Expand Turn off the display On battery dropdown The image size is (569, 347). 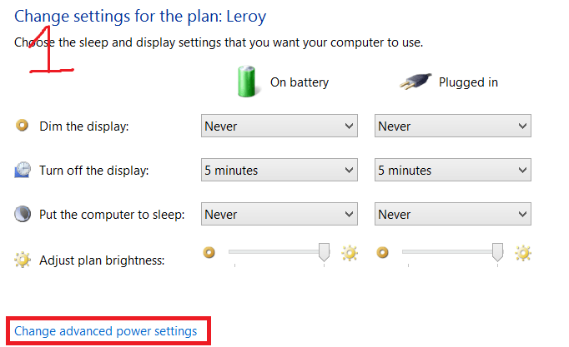[279, 171]
